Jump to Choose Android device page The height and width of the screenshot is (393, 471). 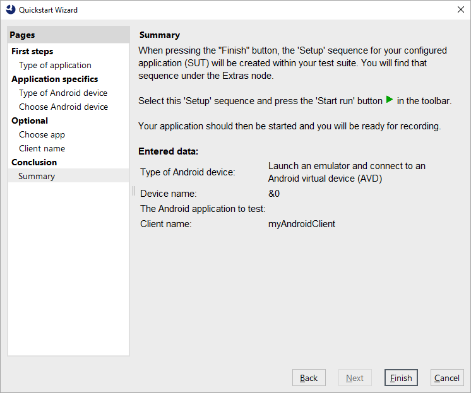[63, 107]
